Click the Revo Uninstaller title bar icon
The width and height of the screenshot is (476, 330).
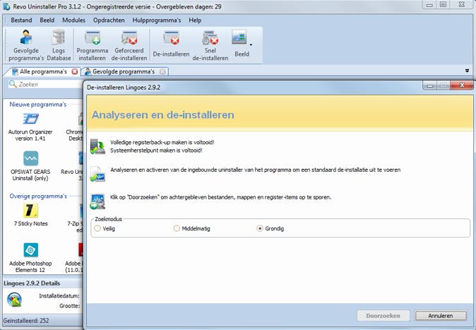tap(6, 6)
